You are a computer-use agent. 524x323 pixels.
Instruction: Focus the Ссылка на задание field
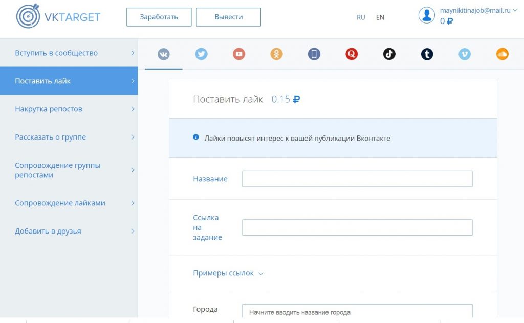357,227
